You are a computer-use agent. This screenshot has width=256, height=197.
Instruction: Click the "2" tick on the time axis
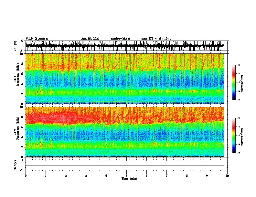[x=66, y=176]
